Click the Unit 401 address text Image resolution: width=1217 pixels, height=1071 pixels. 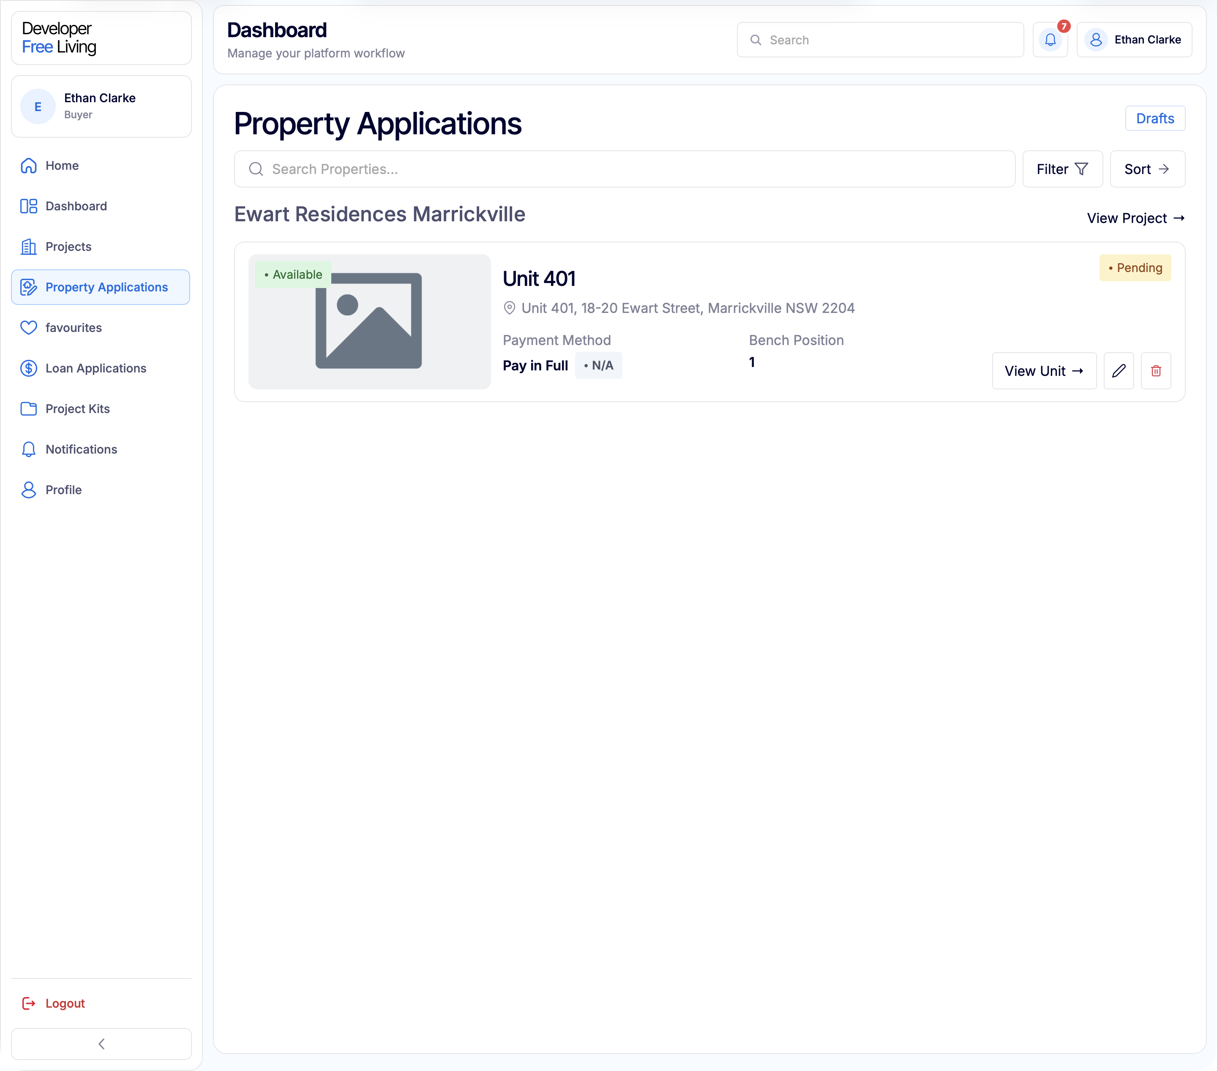(688, 308)
